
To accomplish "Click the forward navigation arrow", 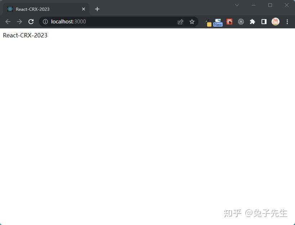I will pyautogui.click(x=19, y=22).
